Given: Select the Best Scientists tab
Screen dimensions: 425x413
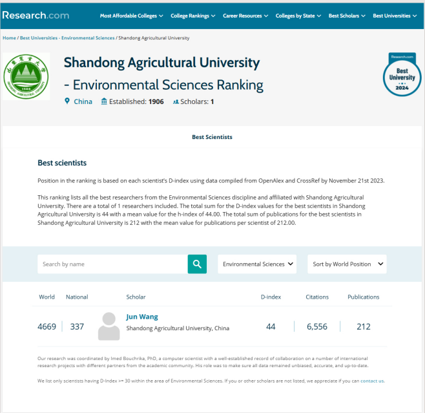Looking at the screenshot, I should click(x=212, y=137).
